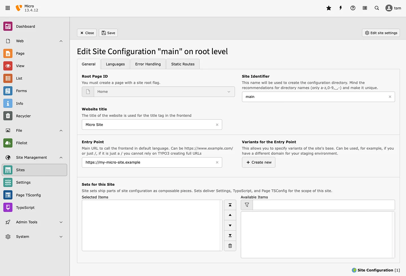Screen dimensions: 406x276
Task: Open the Filelist module
Action: tap(22, 143)
